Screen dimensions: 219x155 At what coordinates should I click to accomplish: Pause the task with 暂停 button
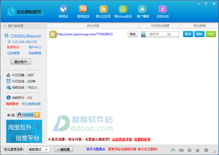point(188,34)
